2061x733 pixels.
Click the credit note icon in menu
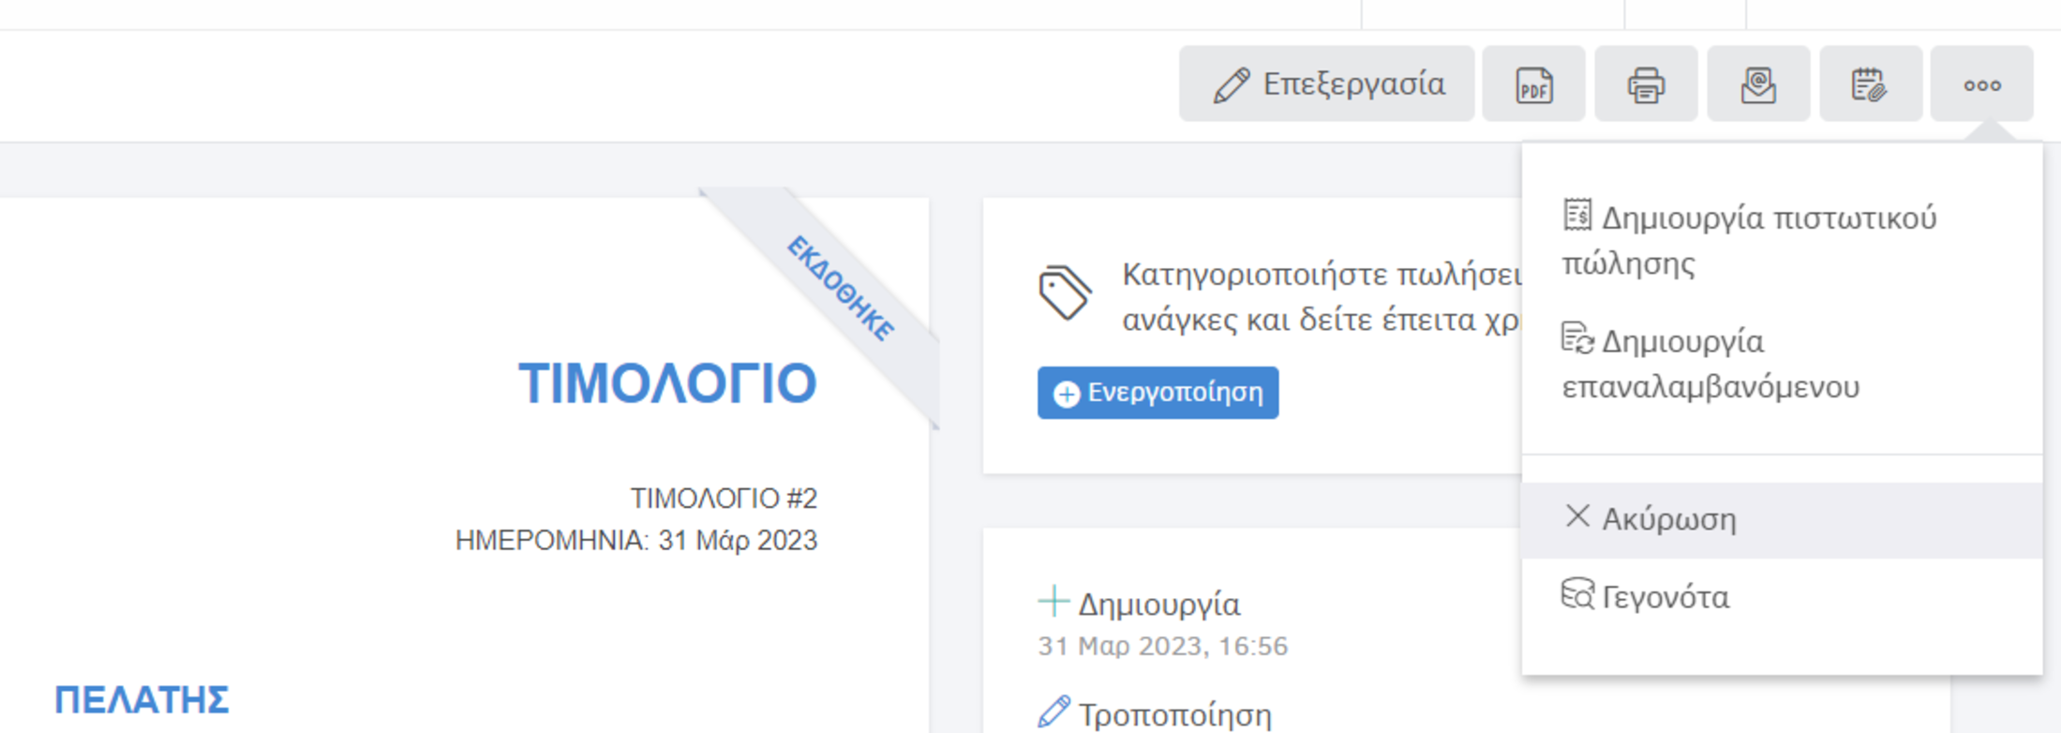click(x=1577, y=214)
